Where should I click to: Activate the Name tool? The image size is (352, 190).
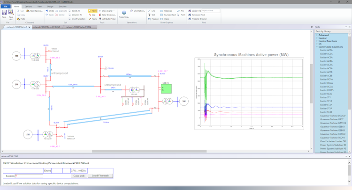coord(93,19)
